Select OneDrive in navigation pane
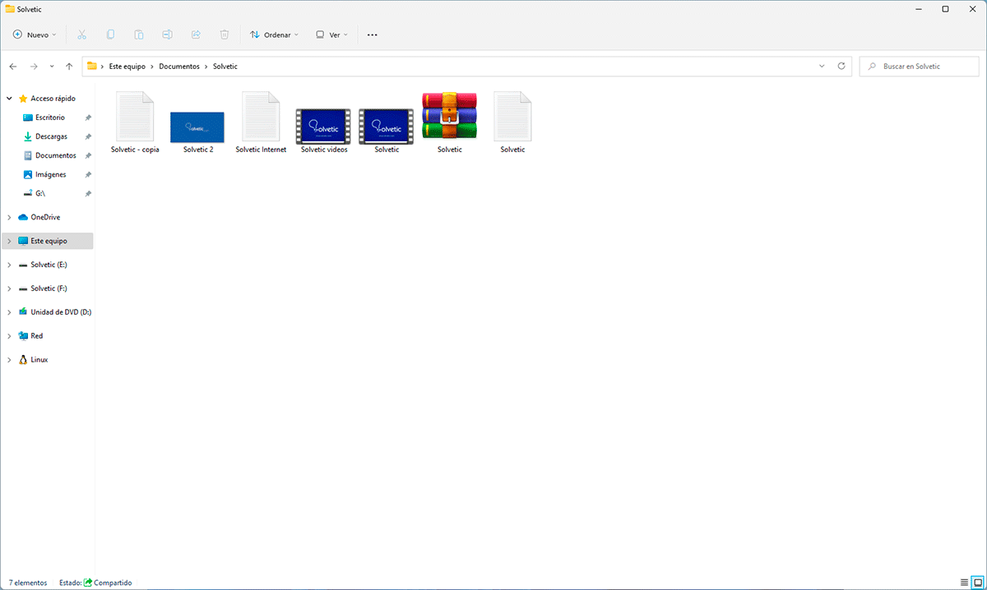 [45, 217]
